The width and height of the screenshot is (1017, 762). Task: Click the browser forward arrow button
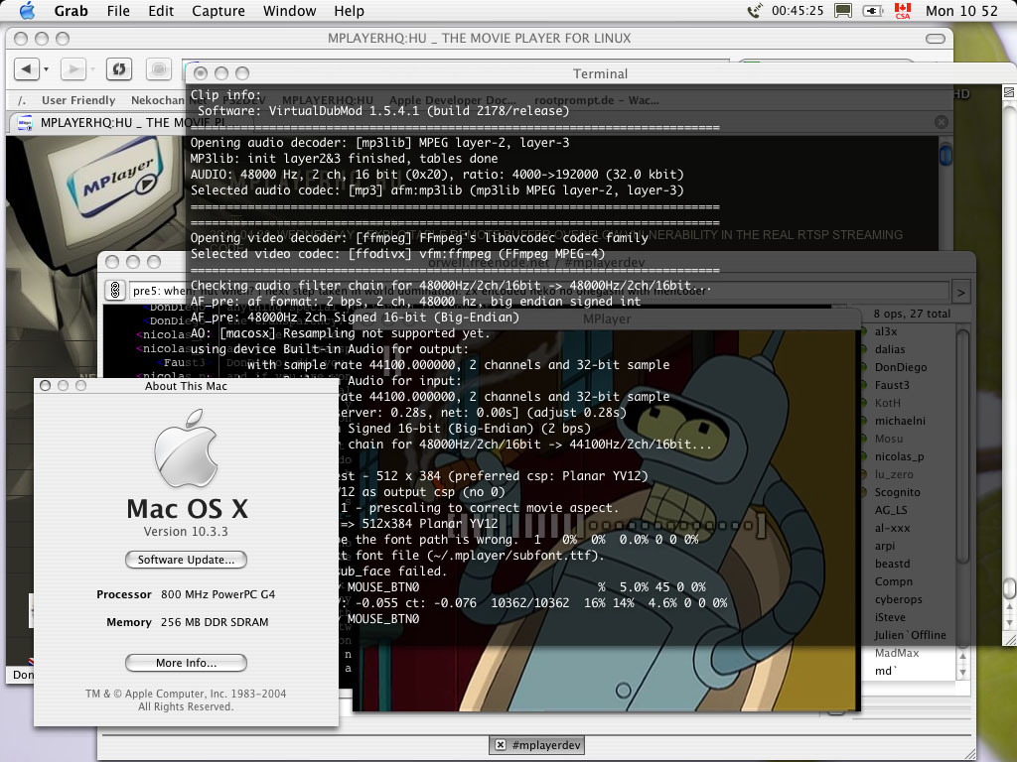72,68
